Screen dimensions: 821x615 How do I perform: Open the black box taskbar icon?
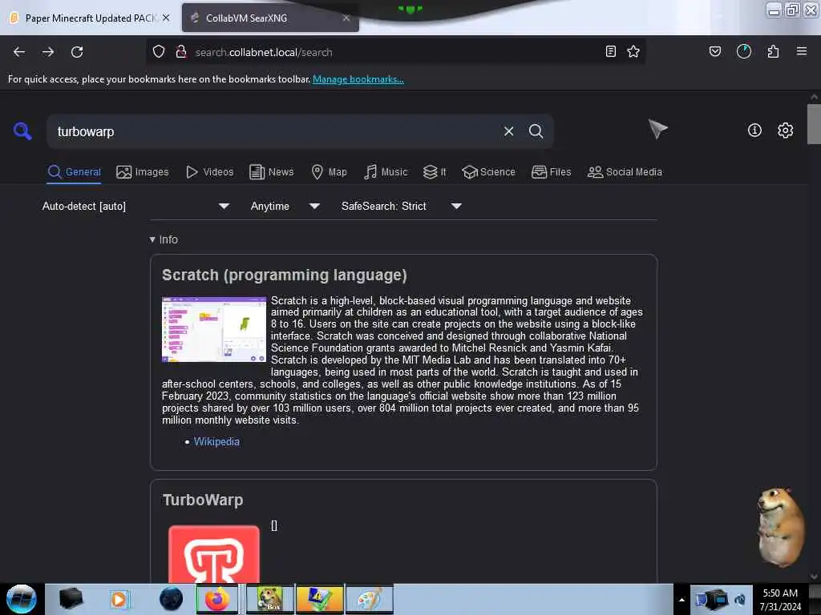pyautogui.click(x=71, y=599)
